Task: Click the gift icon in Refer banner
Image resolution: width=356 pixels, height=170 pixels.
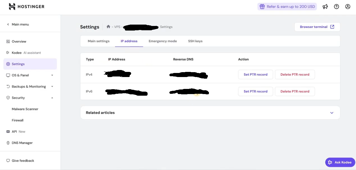Action: [262, 7]
